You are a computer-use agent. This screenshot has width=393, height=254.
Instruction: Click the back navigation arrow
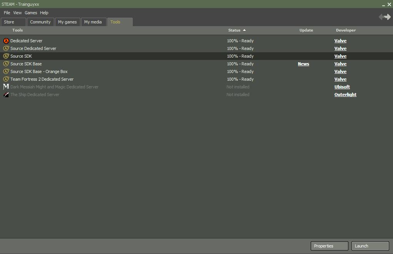(x=381, y=17)
